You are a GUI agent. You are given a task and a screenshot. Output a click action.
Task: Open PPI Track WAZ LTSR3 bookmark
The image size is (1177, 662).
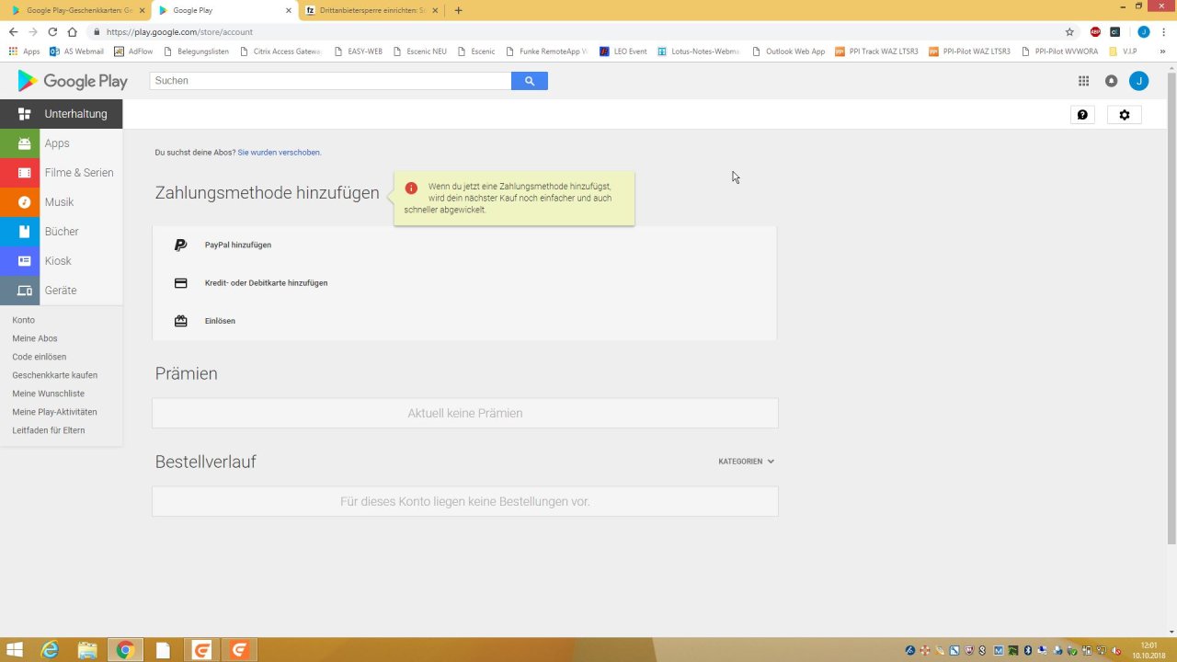click(876, 51)
